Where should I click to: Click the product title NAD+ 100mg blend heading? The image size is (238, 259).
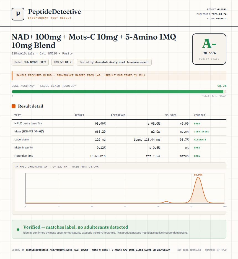(94, 41)
